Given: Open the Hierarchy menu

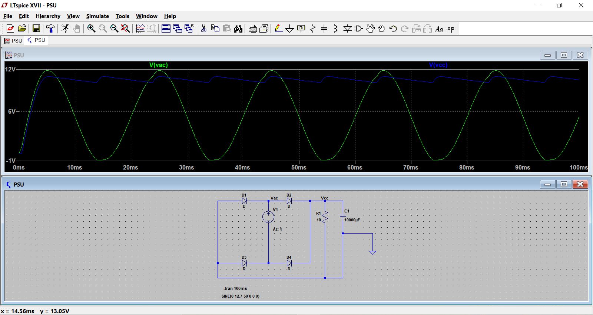Looking at the screenshot, I should click(48, 16).
